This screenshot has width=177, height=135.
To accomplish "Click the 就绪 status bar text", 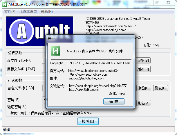I will tap(6, 130).
